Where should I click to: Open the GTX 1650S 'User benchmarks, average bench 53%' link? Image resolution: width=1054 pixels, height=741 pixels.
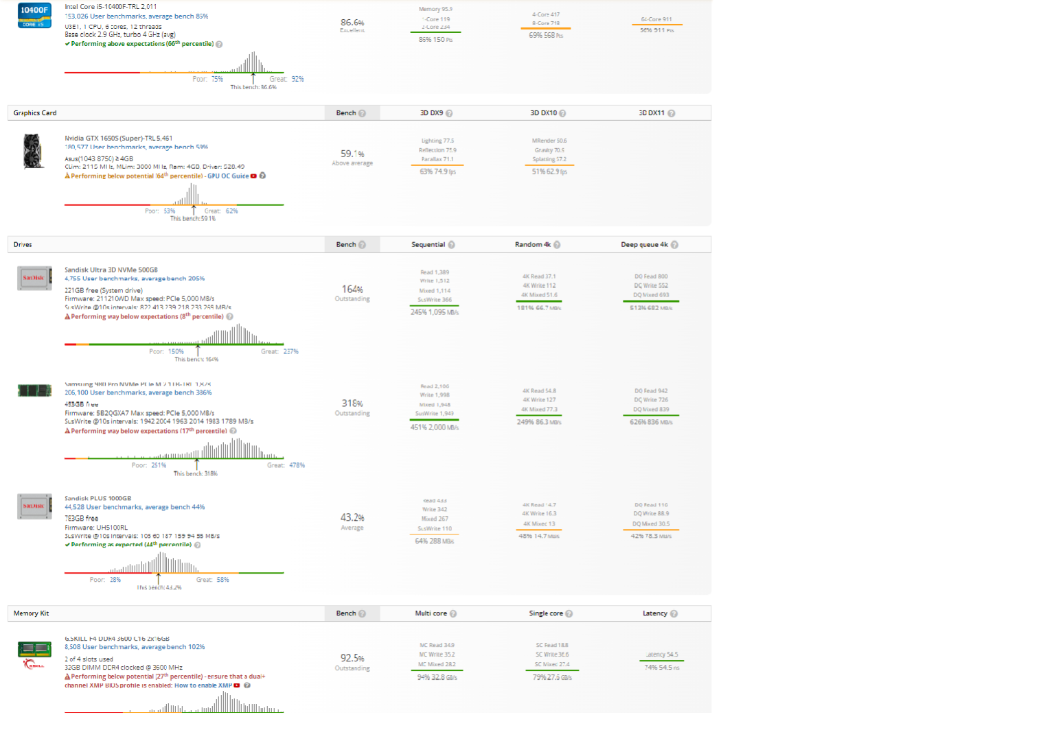137,147
